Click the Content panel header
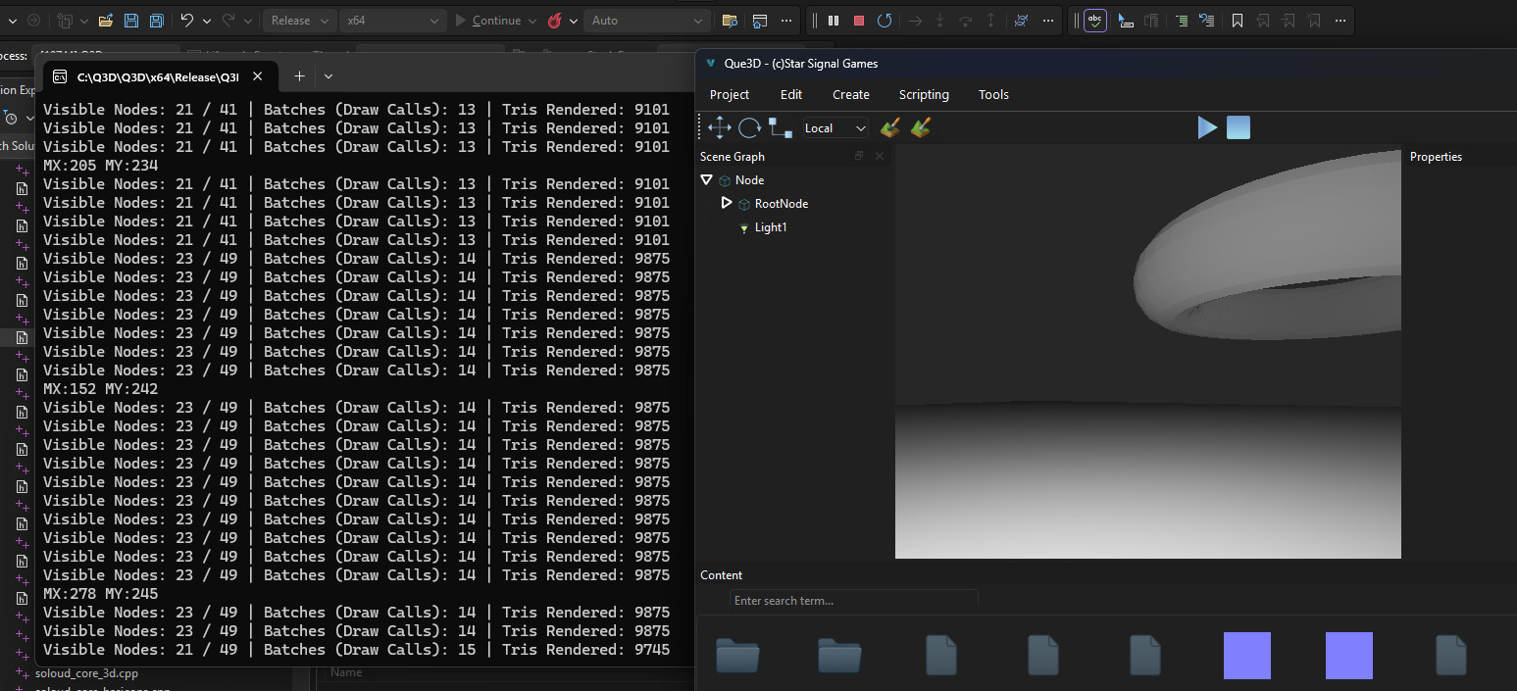Viewport: 1517px width, 691px height. point(721,575)
